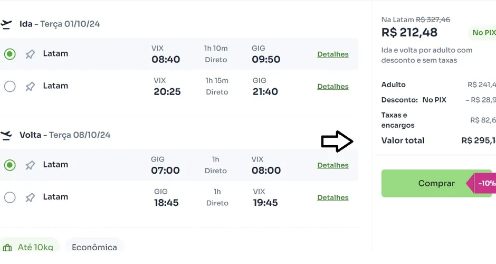Pin the 20:25 VIX to GIG flight

pyautogui.click(x=30, y=87)
